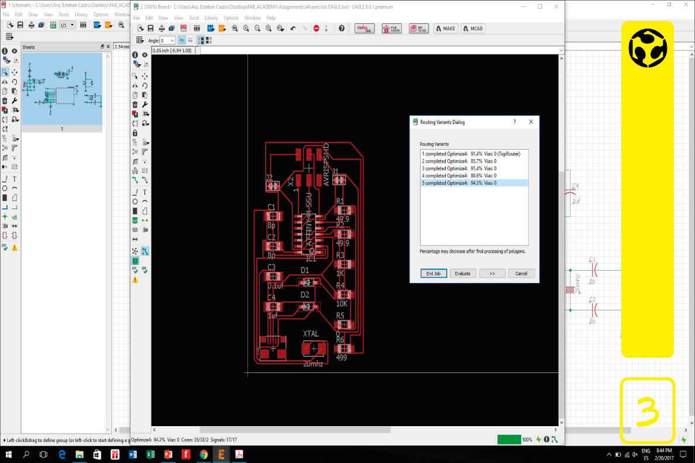Toggle the mirrored text option icon
This screenshot has height=463, width=695.
tap(190, 40)
